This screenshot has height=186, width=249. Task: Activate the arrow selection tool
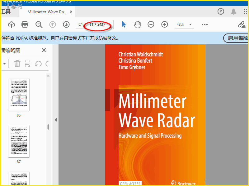[x=124, y=24]
